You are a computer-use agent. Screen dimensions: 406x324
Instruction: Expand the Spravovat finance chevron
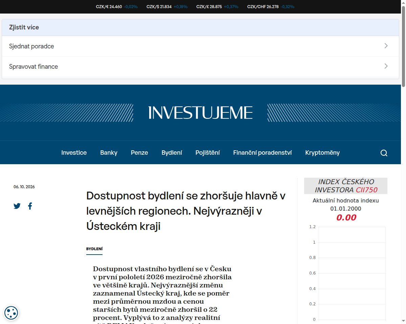[x=386, y=66]
